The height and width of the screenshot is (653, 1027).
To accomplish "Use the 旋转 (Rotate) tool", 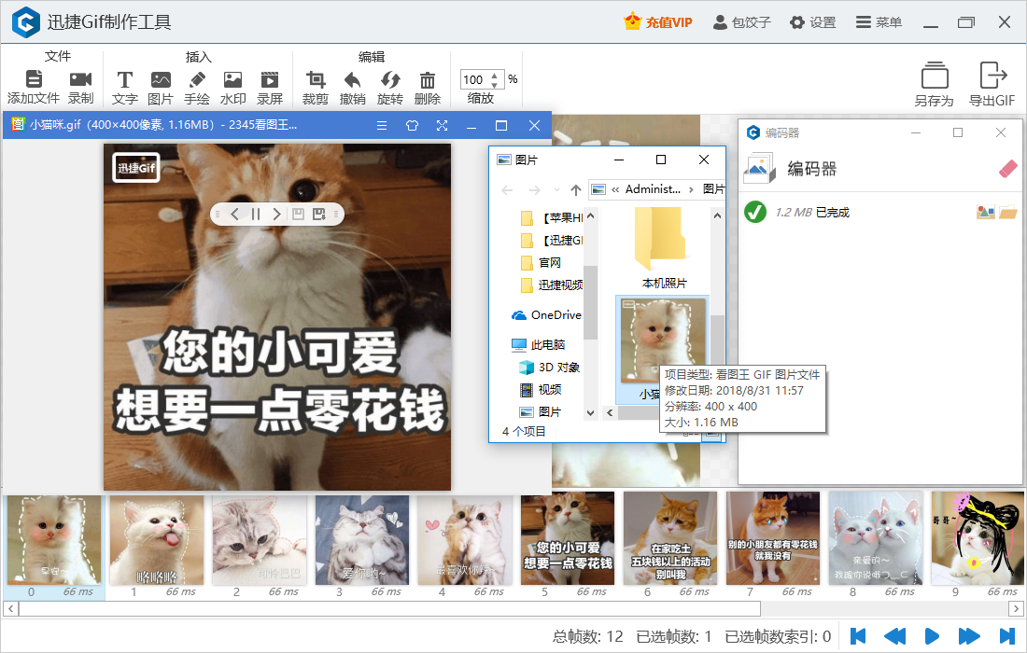I will coord(389,82).
